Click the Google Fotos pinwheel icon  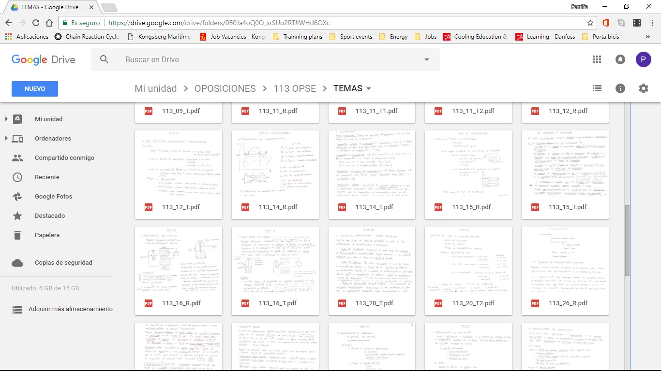(17, 197)
